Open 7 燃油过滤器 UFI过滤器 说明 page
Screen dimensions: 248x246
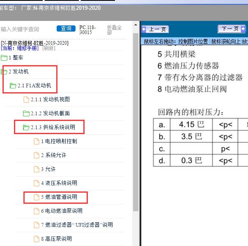77,225
